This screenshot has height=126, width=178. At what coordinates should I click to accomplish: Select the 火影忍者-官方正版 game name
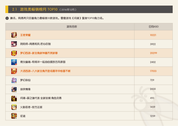(x=31, y=107)
